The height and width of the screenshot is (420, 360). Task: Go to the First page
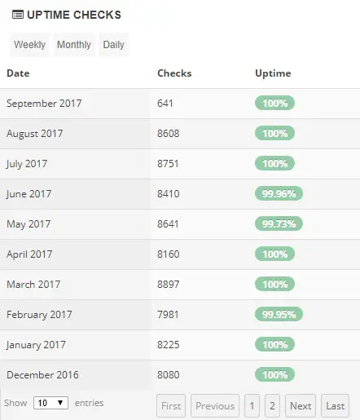coord(171,405)
